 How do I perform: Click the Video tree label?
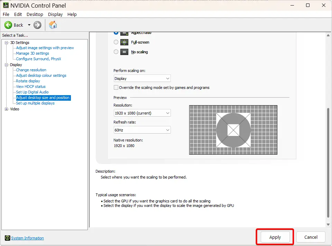pyautogui.click(x=15, y=109)
